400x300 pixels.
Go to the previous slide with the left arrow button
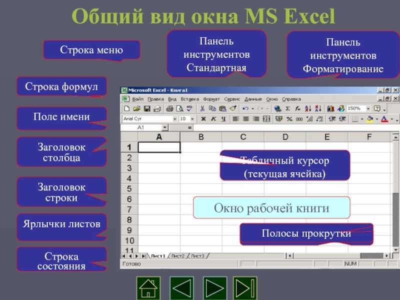pos(181,288)
